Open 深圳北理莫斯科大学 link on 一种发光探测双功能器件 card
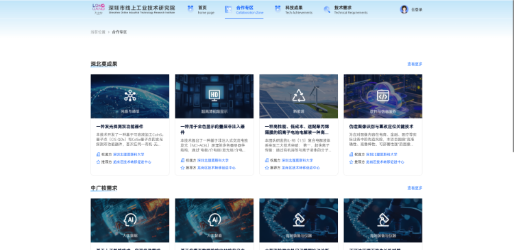The width and height of the screenshot is (514, 250). [129, 154]
